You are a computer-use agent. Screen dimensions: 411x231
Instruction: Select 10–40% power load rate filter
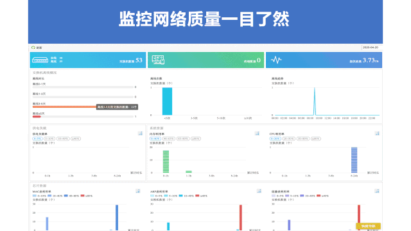pos(63,139)
